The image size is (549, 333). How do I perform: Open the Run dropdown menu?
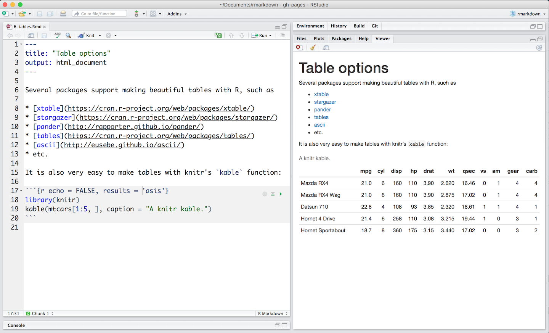(x=270, y=35)
